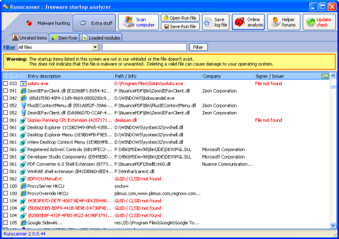Click the PDF Converter 6.0 Shell Extension icon
The height and width of the screenshot is (239, 339).
23,164
